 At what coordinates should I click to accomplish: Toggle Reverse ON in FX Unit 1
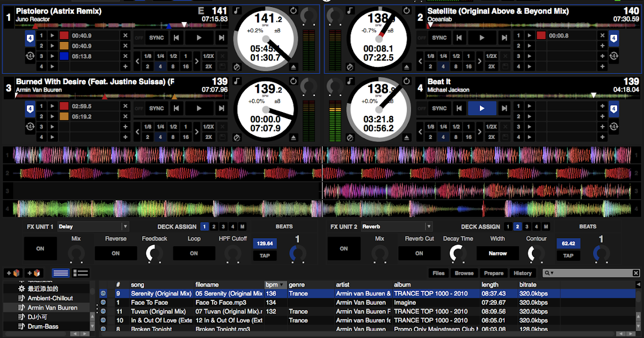coord(115,253)
